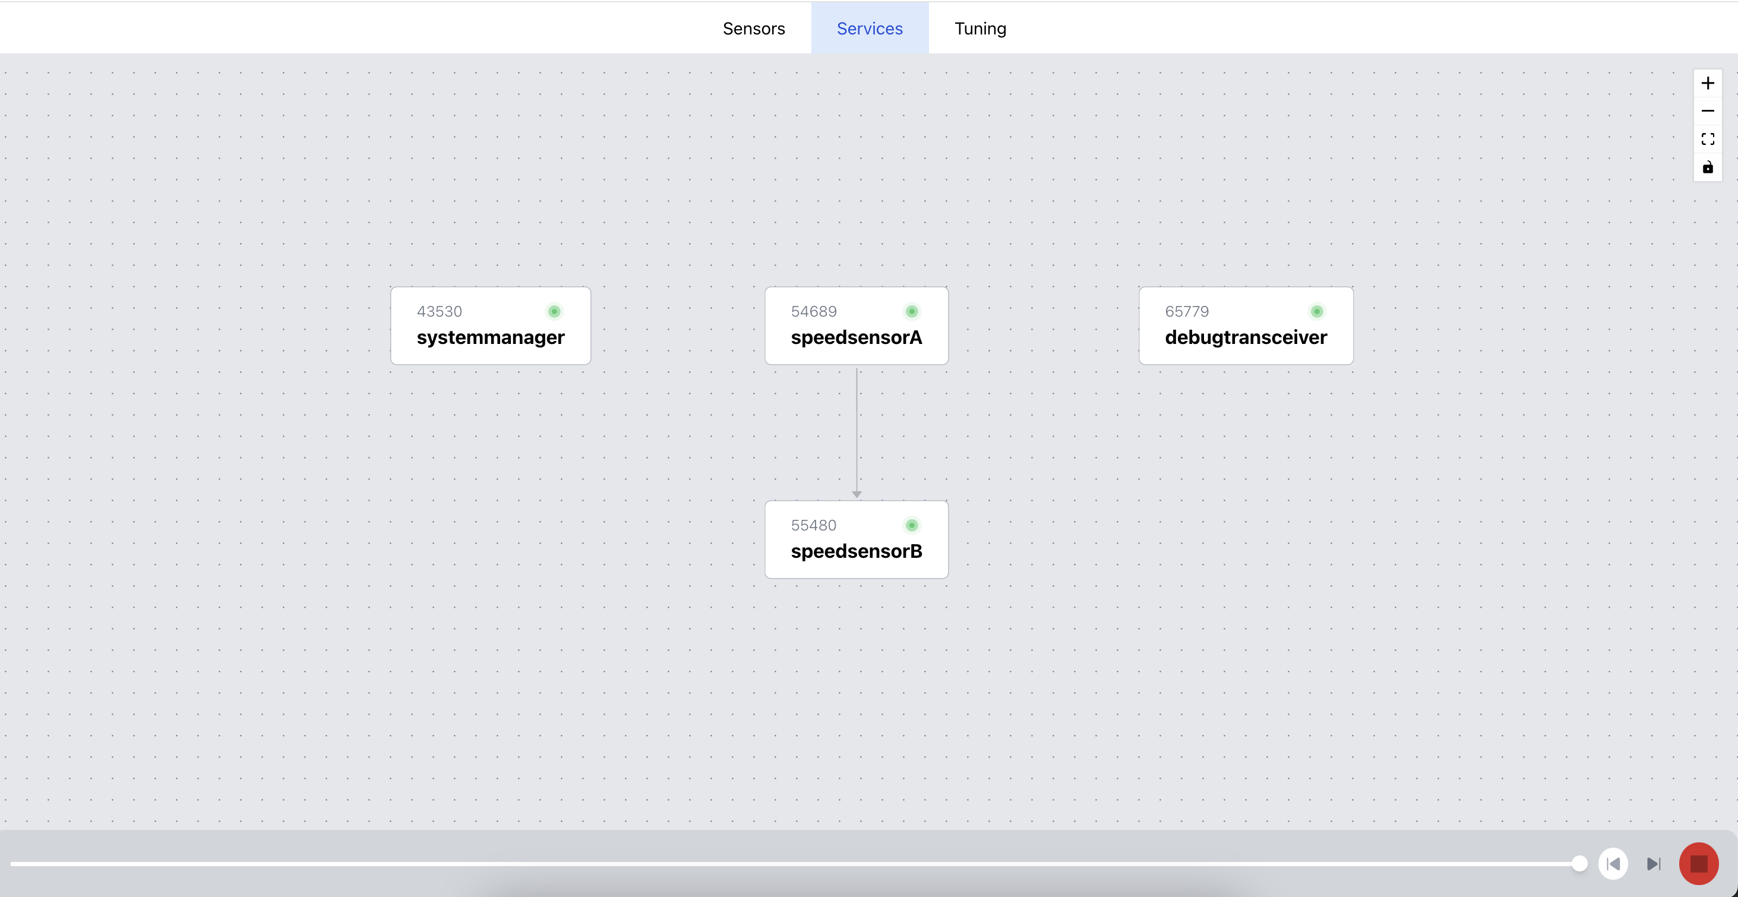Screen dimensions: 1738x897
Task: Click the green status indicator on systemmanager
Action: (x=555, y=311)
